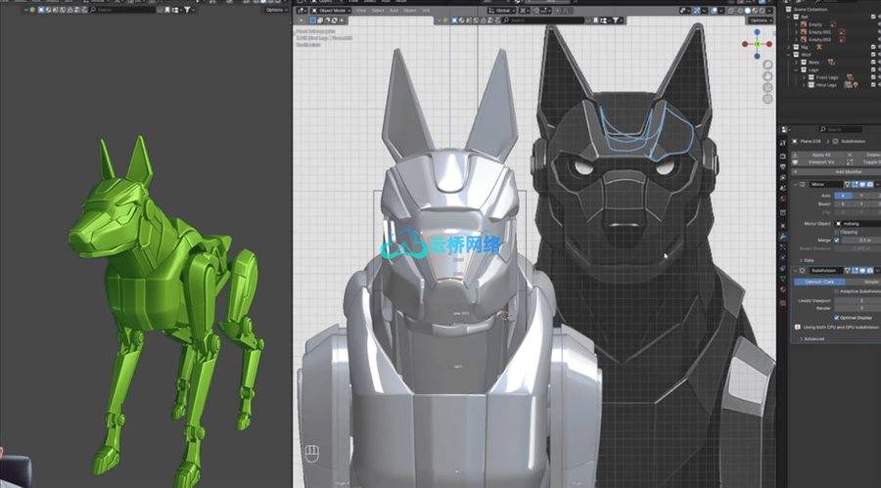Image resolution: width=881 pixels, height=488 pixels.
Task: Open the Modifiers wrench properties tab
Action: click(783, 236)
